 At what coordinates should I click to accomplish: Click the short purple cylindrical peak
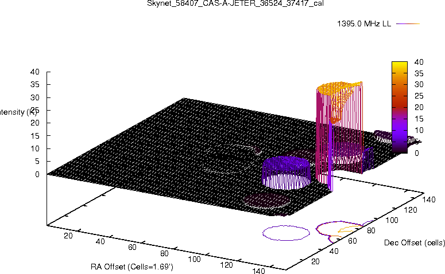286,173
